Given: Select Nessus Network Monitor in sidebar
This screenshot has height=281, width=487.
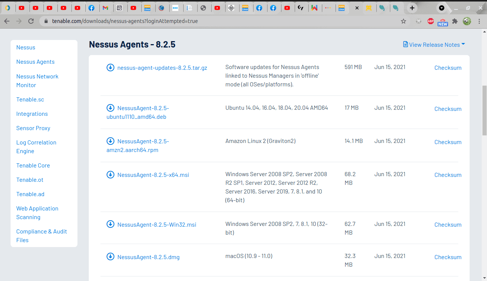Looking at the screenshot, I should tap(37, 81).
